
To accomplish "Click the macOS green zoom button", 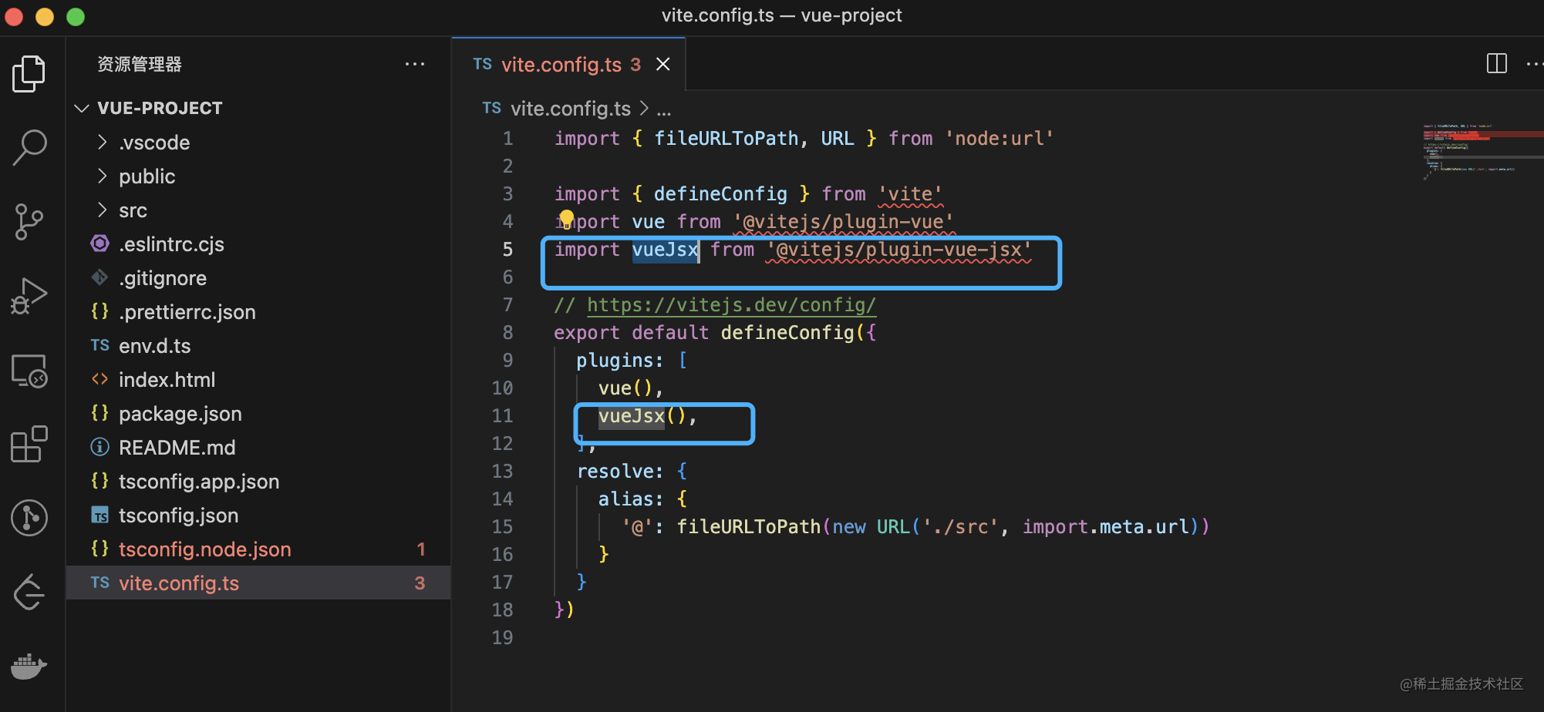I will click(x=76, y=16).
